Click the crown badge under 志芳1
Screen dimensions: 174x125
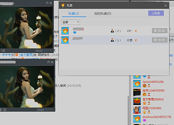click(144, 94)
